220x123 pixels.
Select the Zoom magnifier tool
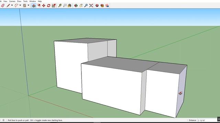(86, 5)
